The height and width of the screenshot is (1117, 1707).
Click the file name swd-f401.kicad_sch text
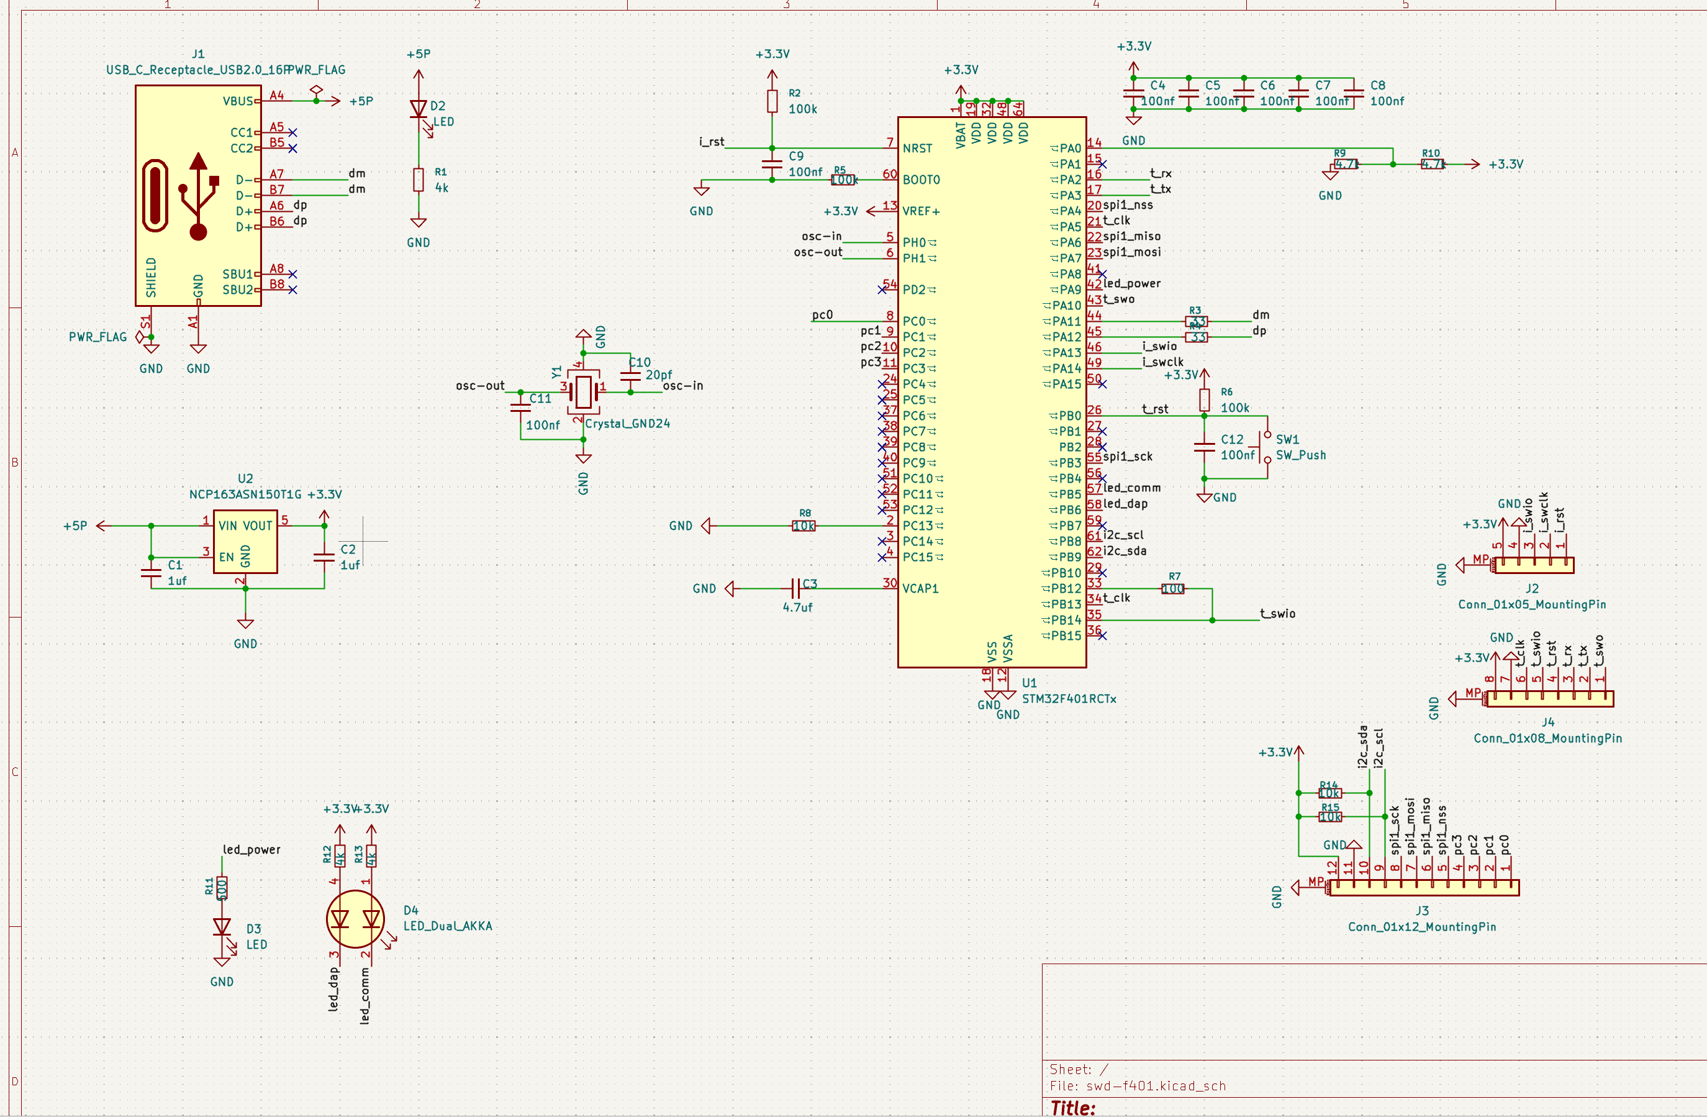(1156, 1085)
